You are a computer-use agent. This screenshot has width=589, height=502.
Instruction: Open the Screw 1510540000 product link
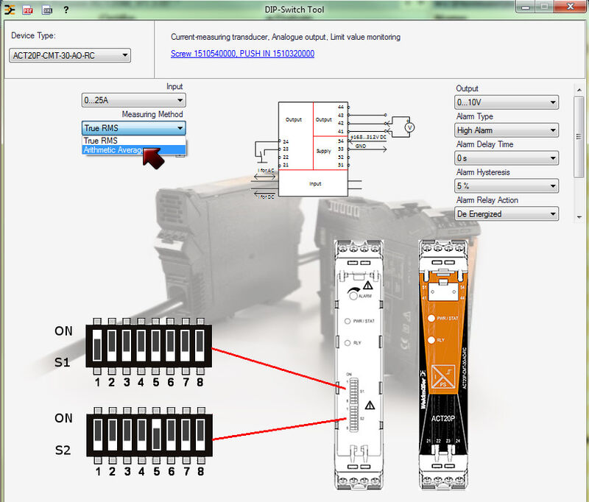242,54
